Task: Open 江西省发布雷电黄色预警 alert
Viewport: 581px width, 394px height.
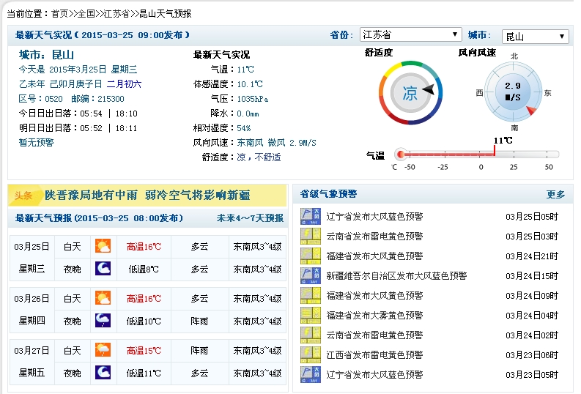Action: [374, 355]
